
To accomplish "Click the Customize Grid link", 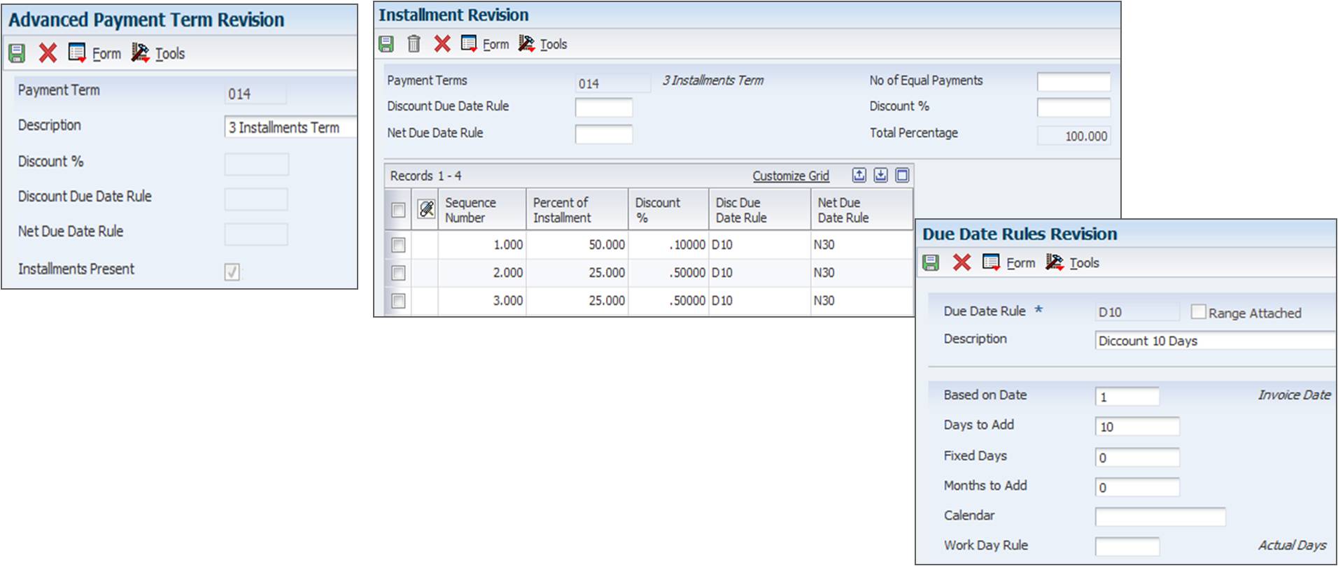I will 791,176.
